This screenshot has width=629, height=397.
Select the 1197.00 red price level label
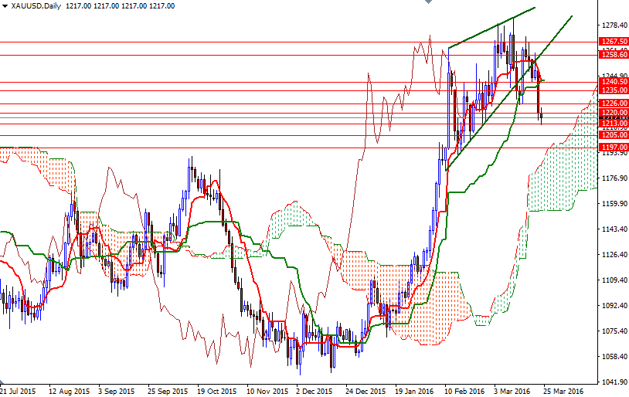point(614,148)
